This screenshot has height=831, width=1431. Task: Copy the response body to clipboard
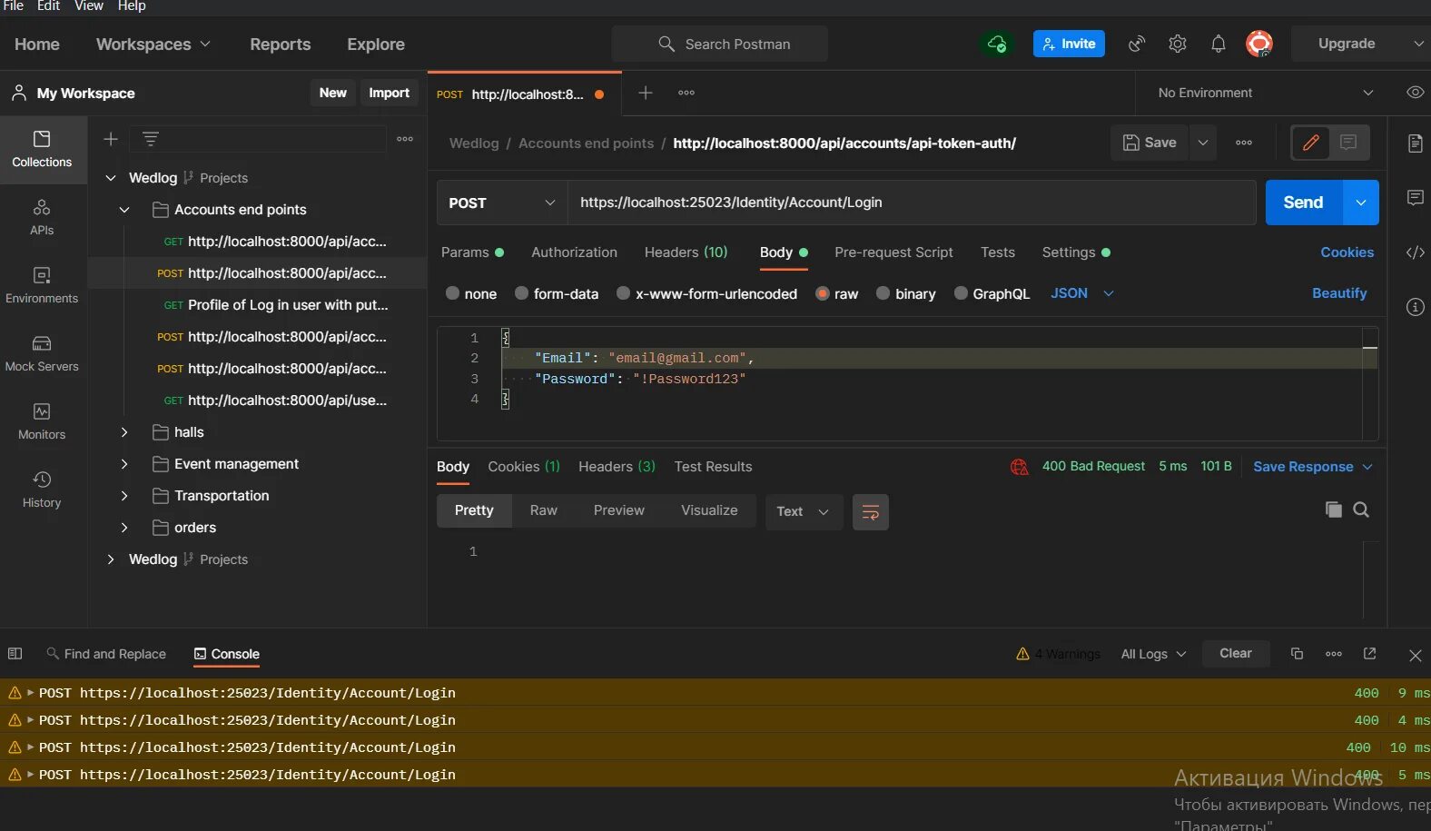pyautogui.click(x=1333, y=509)
